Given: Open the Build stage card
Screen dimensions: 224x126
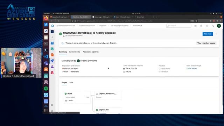Looking at the screenshot, I should click(77, 97).
